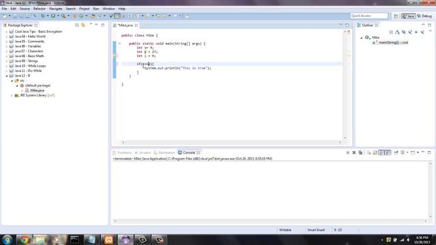436x245 pixels.
Task: Click the Mike class icon in Outline
Action: (x=367, y=37)
